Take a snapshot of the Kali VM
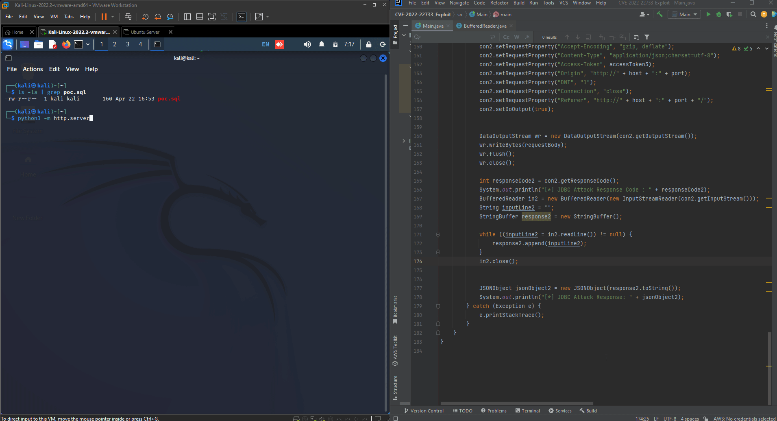 tap(145, 17)
